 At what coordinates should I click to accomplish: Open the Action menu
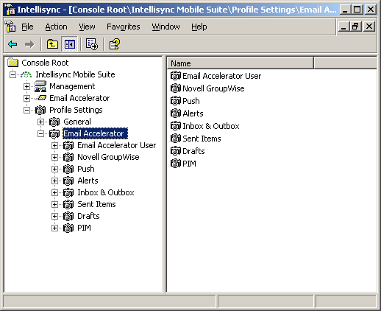tap(56, 27)
